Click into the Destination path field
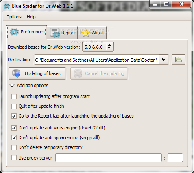Viewport: 194px width, 173px height. tap(96, 60)
